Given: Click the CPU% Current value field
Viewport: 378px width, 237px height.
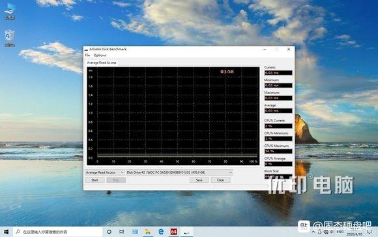Looking at the screenshot, I should click(278, 126).
